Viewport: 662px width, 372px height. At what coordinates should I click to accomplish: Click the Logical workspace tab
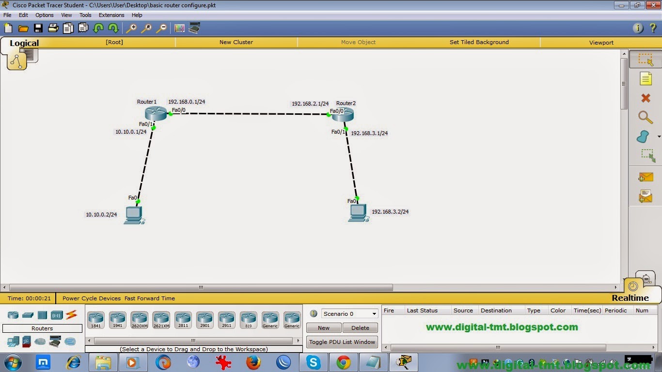pos(24,43)
